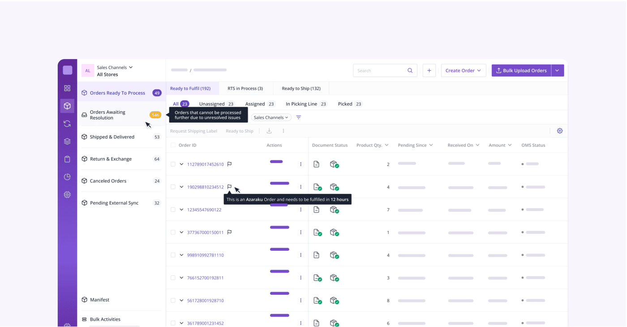The height and width of the screenshot is (327, 627).
Task: Open the Sales Channels filter dropdown
Action: pos(271,117)
